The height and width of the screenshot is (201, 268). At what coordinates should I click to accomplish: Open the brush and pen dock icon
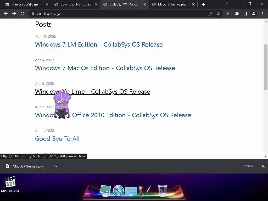[x=145, y=191]
